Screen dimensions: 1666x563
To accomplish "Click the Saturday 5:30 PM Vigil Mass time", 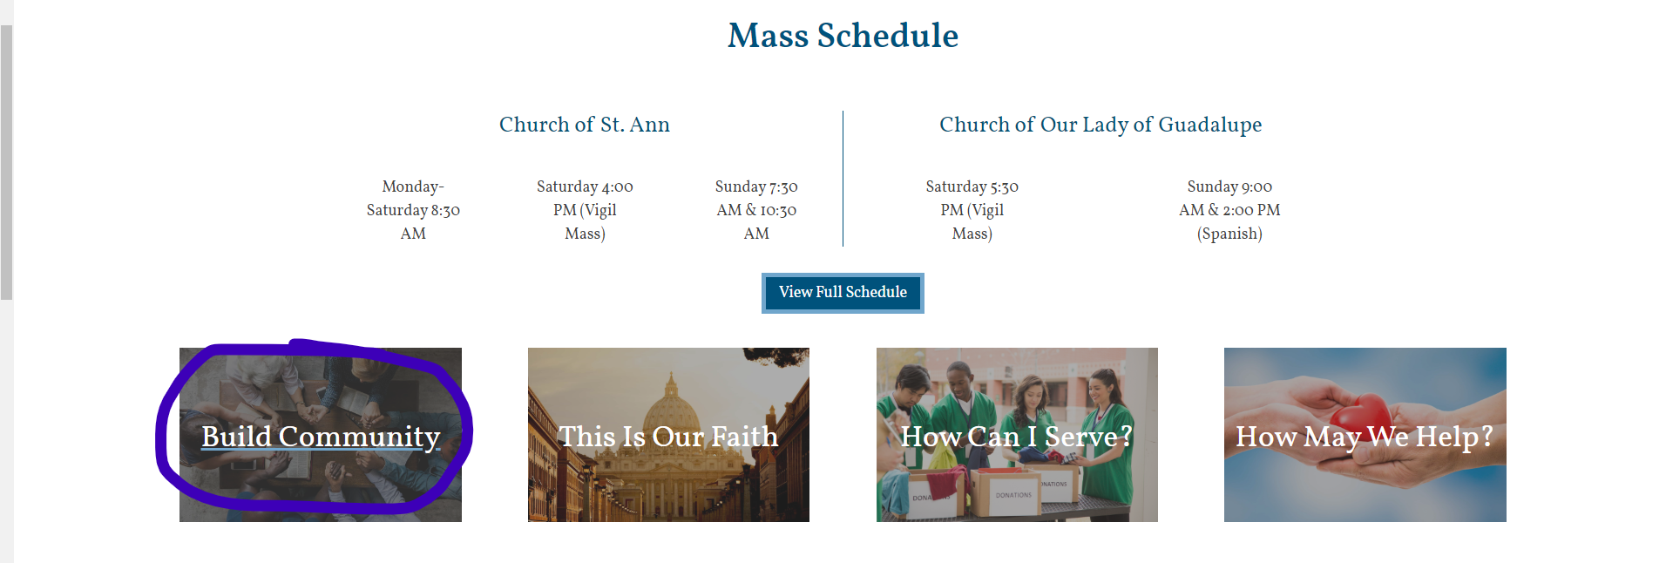I will coord(972,210).
